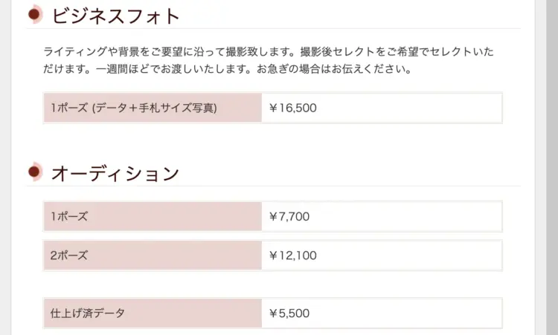Click the ビジネスフォト section heading
Screen dimensions: 558x335
115,15
